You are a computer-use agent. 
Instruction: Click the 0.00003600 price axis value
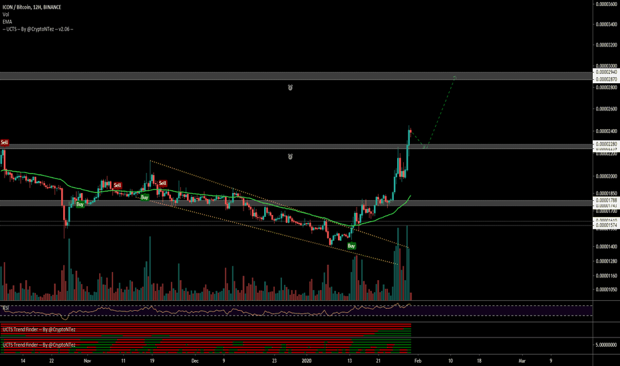coord(607,5)
